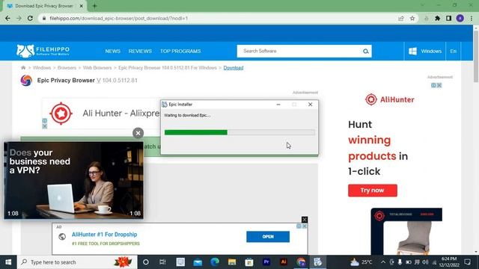Close the floating VPN video ad
Image resolution: width=479 pixels, height=269 pixels.
[x=138, y=133]
